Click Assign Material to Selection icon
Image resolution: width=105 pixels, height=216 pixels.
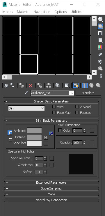pos(22,85)
